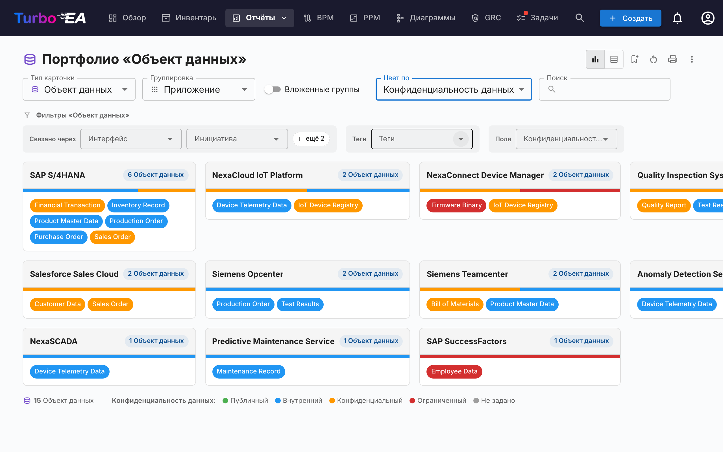Go to Обзор in navigation
This screenshot has width=723, height=452.
127,18
